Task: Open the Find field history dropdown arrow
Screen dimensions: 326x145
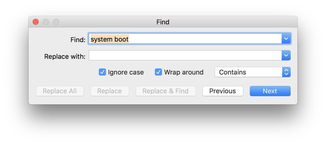Action: tap(286, 39)
